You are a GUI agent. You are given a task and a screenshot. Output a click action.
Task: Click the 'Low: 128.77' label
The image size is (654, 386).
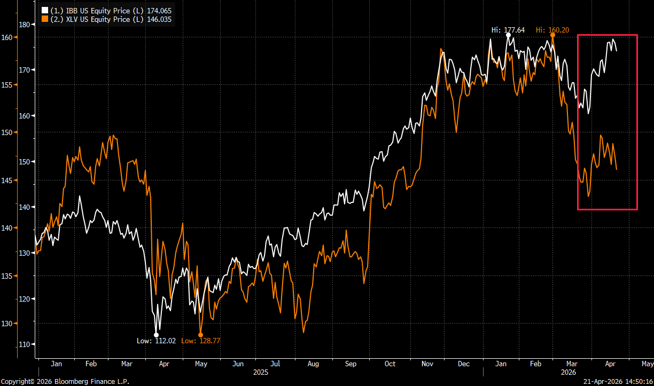point(200,341)
